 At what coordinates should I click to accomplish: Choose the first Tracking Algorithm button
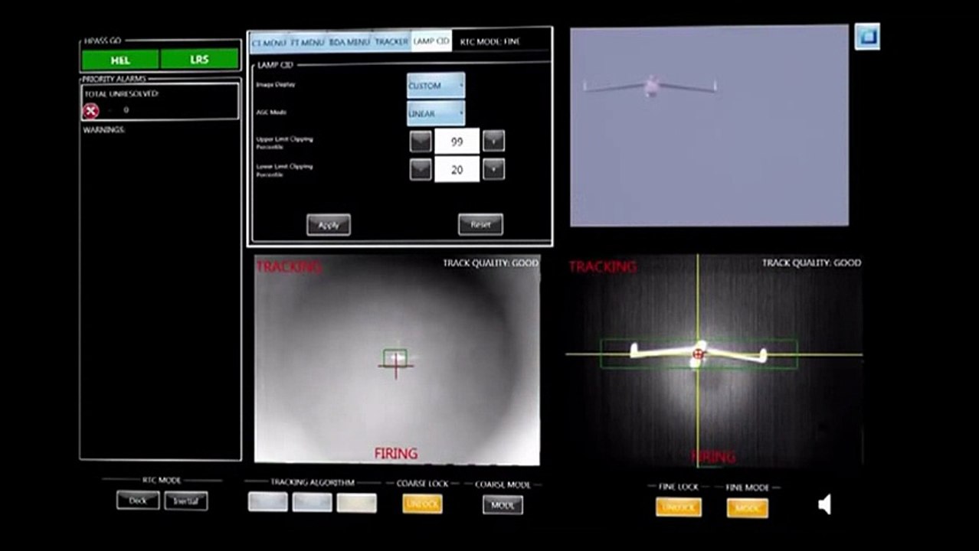pos(268,502)
